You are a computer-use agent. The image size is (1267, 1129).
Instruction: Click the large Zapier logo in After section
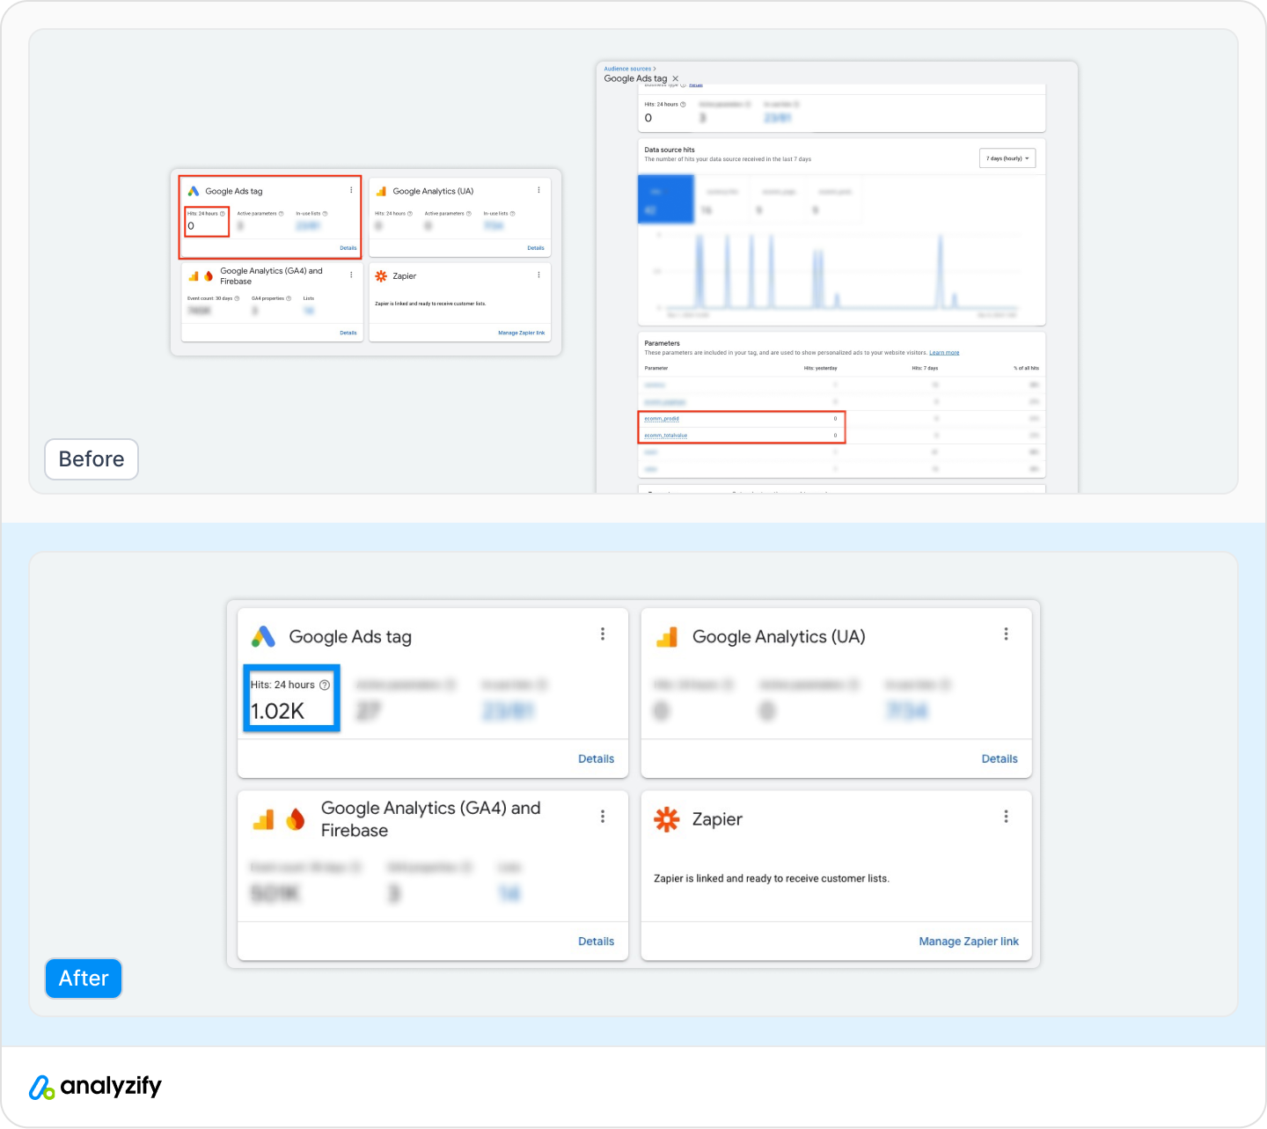pyautogui.click(x=667, y=819)
